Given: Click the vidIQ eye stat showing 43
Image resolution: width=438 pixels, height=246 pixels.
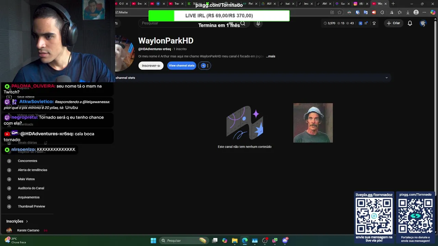Looking at the screenshot, I should coord(350,23).
